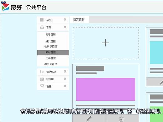Open 好友管理 in sidebar
This screenshot has width=163, height=122.
pyautogui.click(x=50, y=41)
